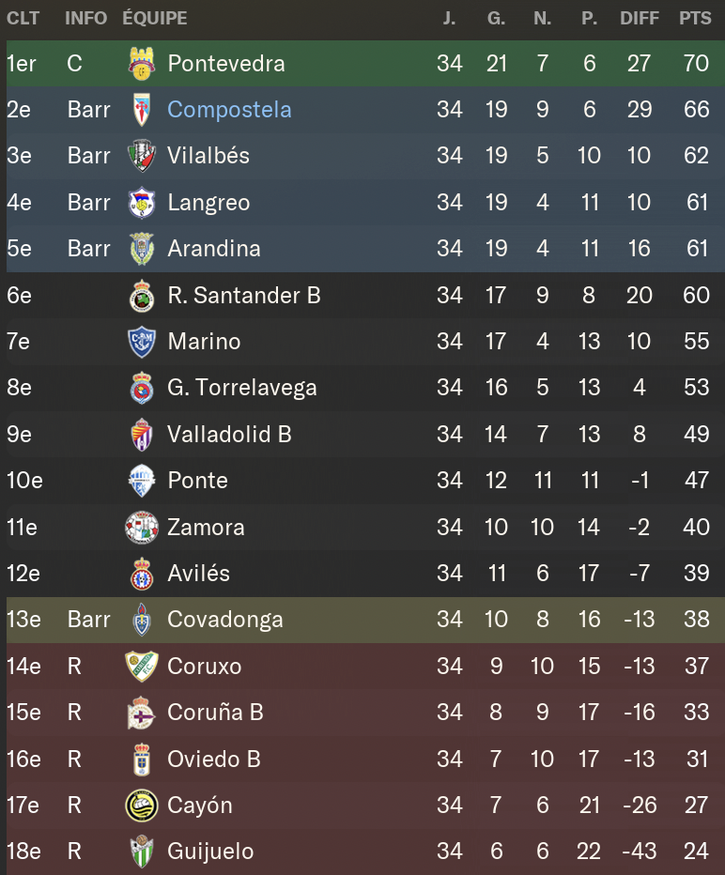Sort table by PTS column header
The height and width of the screenshot is (875, 725).
point(695,19)
